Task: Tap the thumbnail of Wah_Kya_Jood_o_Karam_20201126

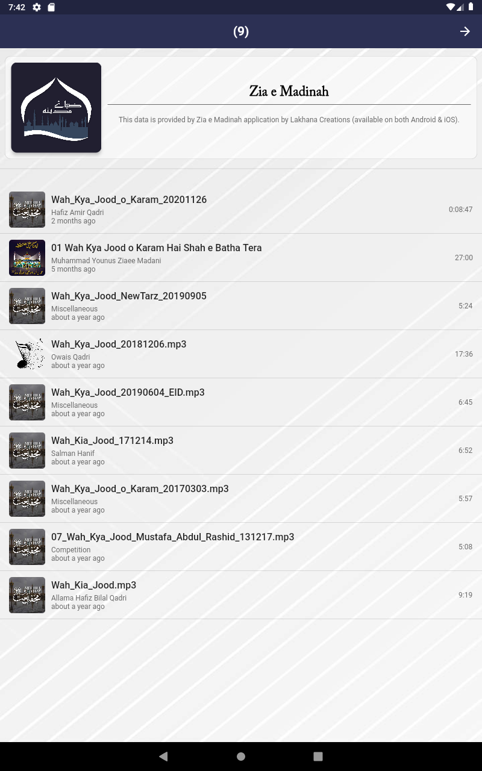Action: pos(27,210)
